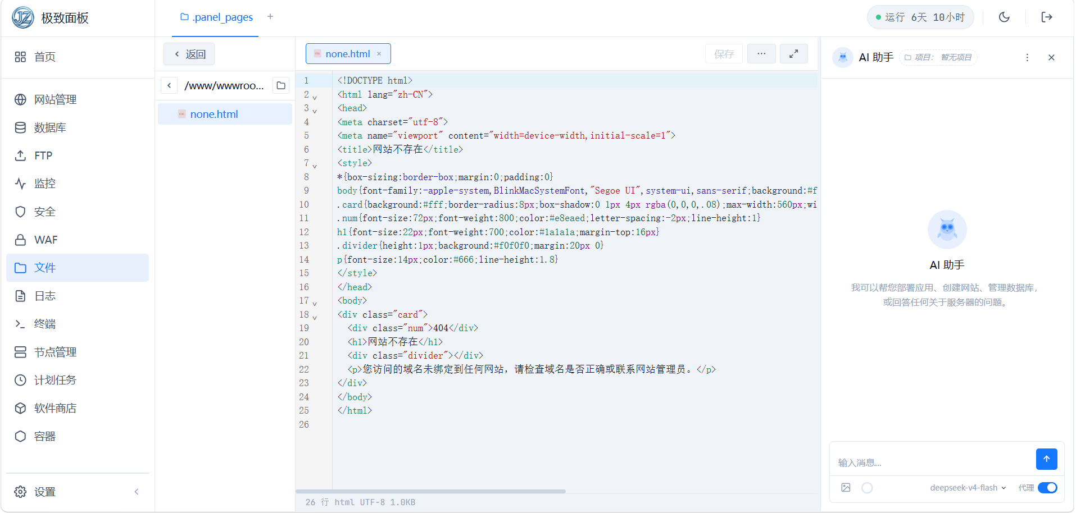Select none.html in the file list

click(x=225, y=114)
